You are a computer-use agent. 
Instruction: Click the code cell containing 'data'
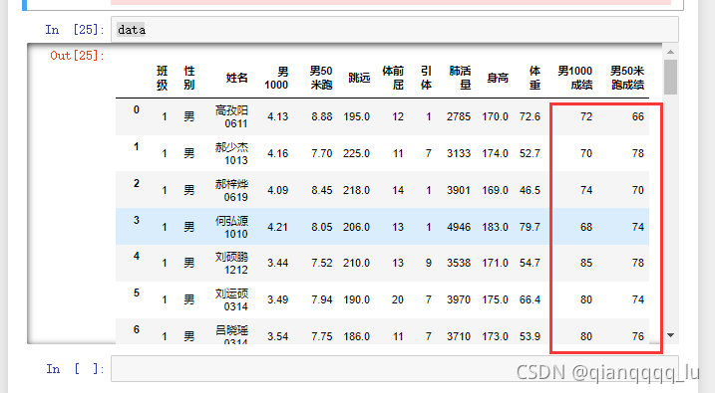[x=395, y=30]
